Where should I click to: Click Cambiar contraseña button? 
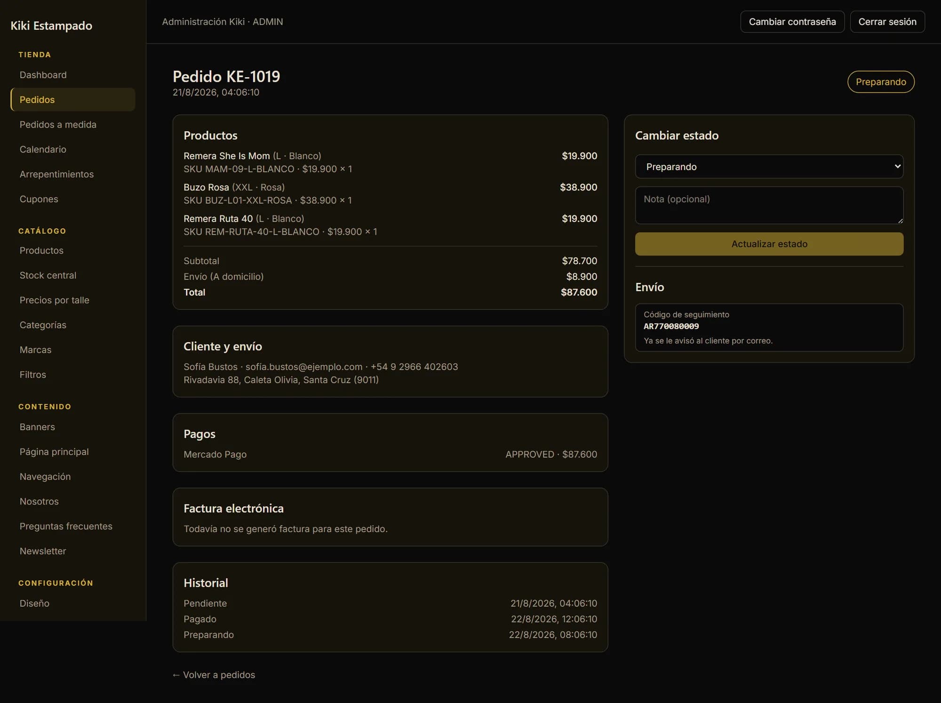(792, 22)
